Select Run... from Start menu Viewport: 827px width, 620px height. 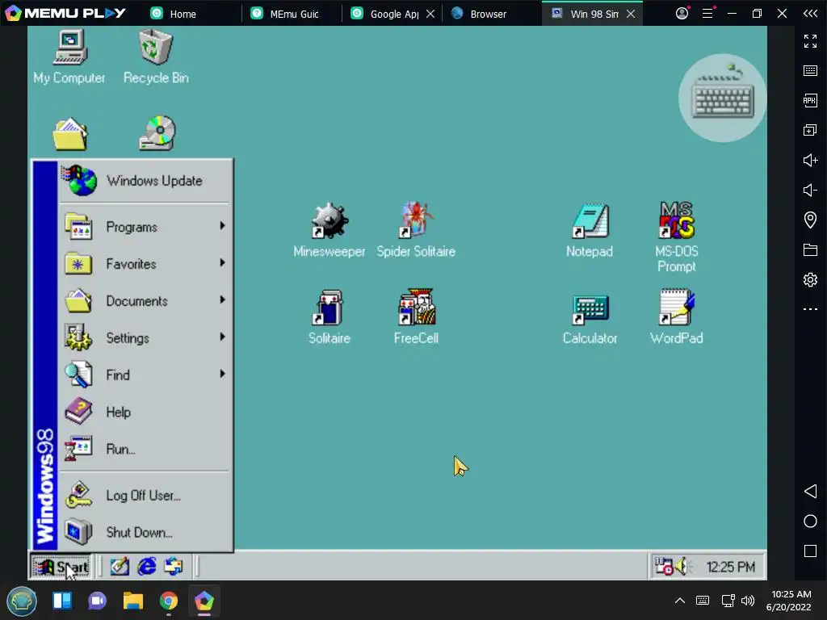144,449
